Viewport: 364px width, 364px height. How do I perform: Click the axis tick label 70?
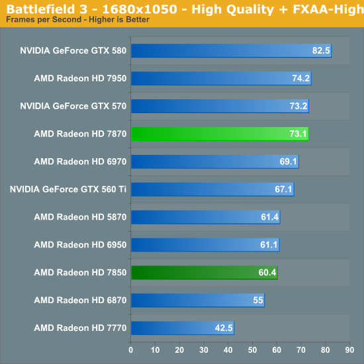(301, 350)
